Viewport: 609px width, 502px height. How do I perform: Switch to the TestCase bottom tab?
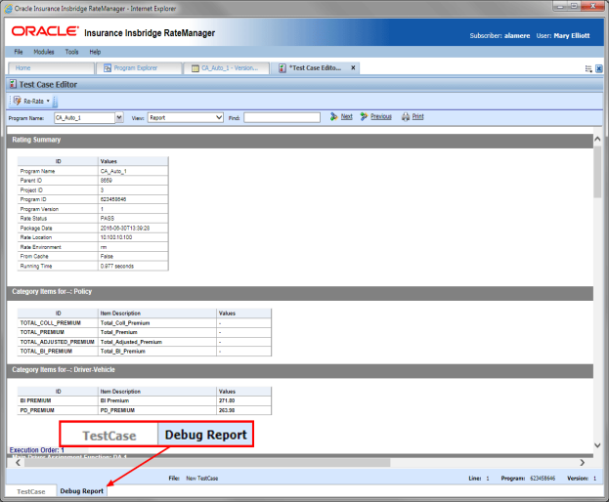31,491
